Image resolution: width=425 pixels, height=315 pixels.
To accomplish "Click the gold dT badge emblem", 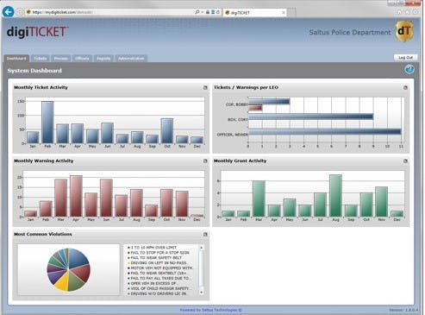I will point(404,31).
